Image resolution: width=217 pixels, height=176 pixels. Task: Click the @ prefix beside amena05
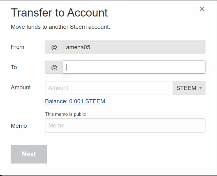[x=54, y=47]
